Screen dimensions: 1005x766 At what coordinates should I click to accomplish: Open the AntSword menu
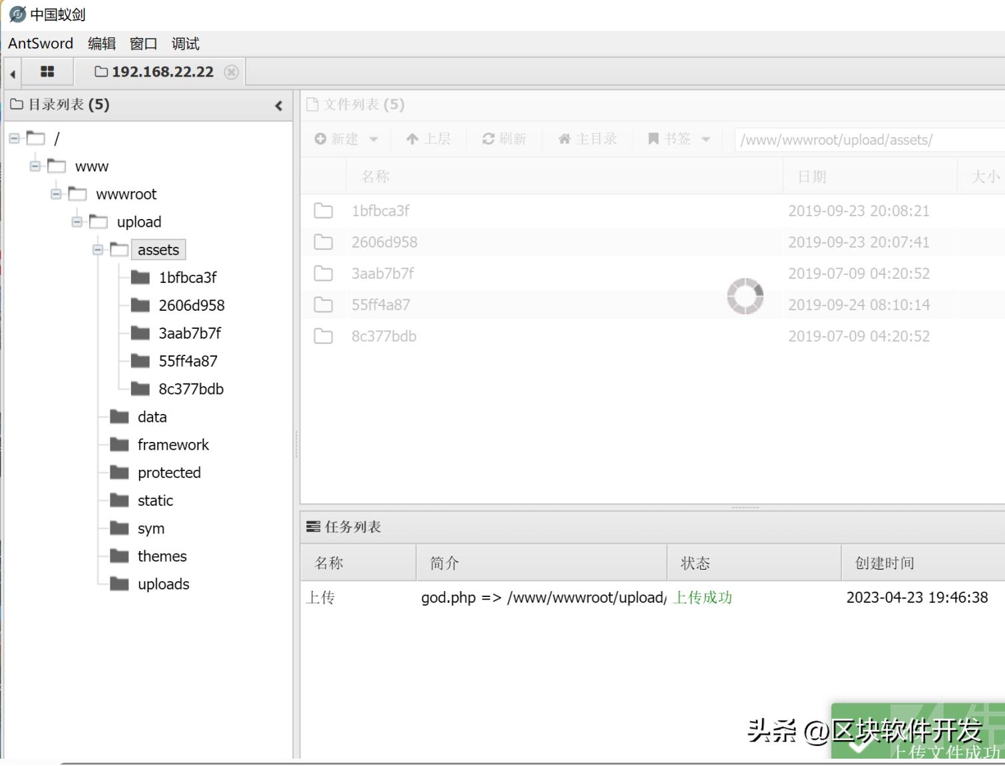click(41, 43)
